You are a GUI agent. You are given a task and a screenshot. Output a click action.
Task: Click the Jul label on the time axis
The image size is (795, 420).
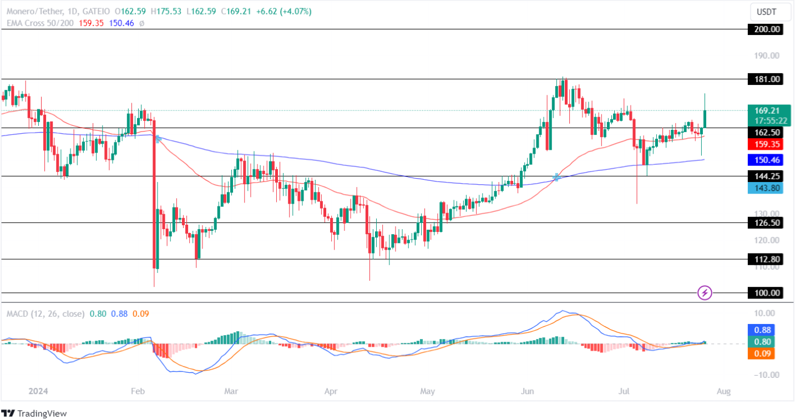point(624,391)
